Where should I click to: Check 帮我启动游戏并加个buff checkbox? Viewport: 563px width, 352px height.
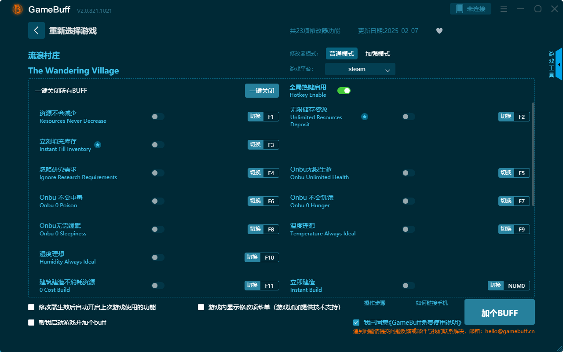(x=31, y=323)
